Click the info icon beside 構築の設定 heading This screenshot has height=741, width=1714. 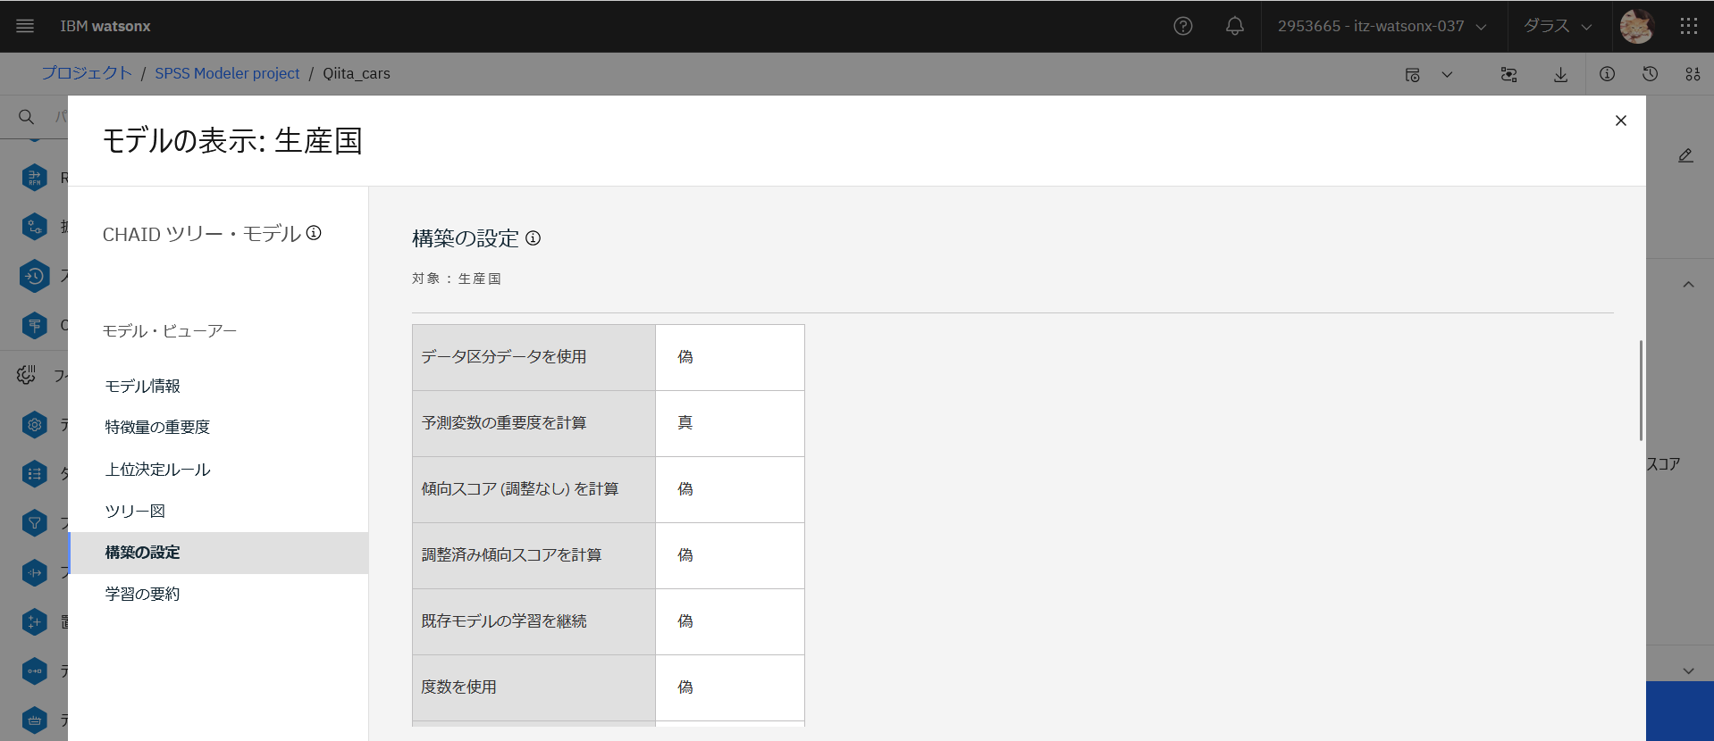[x=533, y=238]
